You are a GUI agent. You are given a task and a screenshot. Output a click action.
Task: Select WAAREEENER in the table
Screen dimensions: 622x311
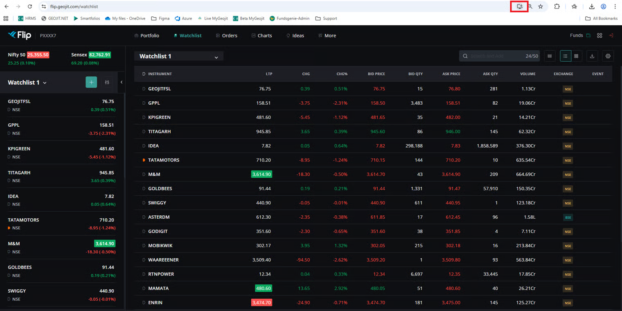[x=163, y=260]
